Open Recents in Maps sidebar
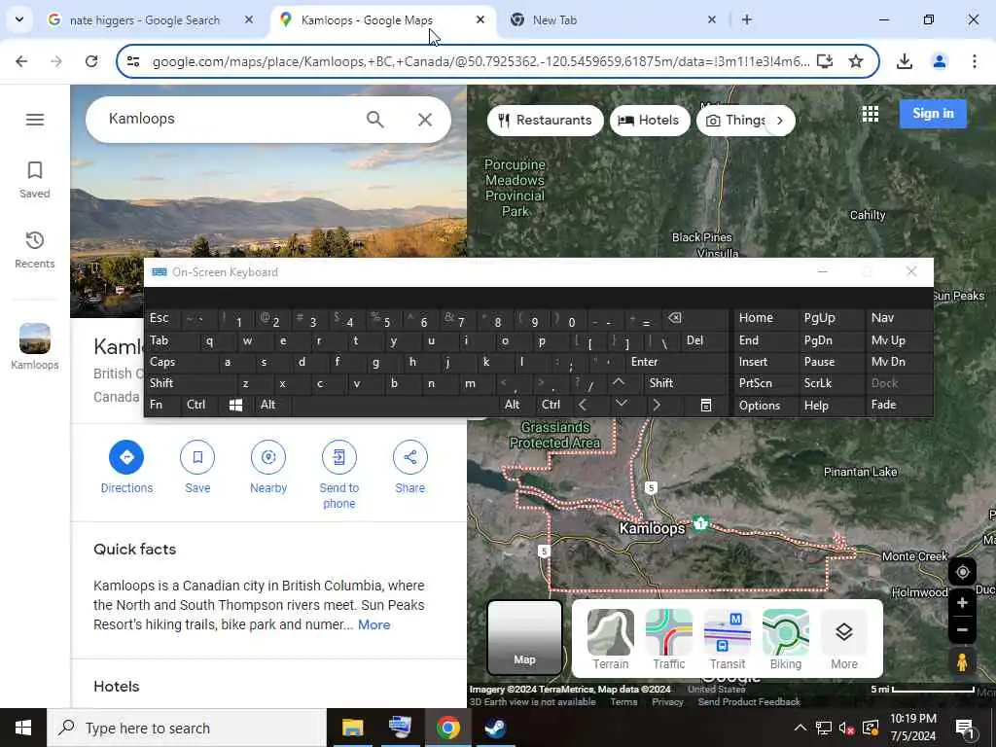Image resolution: width=996 pixels, height=747 pixels. [35, 250]
